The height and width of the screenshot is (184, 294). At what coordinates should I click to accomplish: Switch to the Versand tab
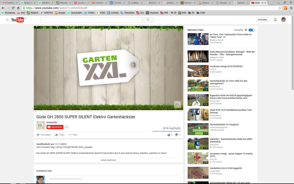(223, 3)
